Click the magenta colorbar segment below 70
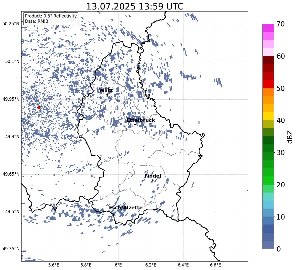Screen dimensions: 296x270 tap(268, 28)
